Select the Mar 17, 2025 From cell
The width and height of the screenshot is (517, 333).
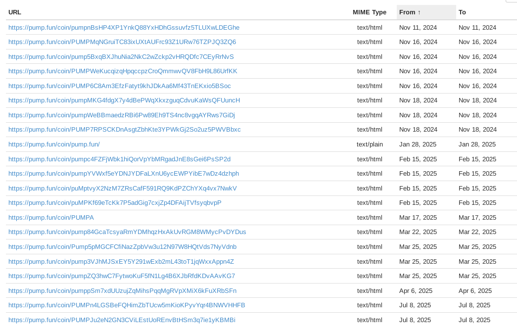(418, 218)
